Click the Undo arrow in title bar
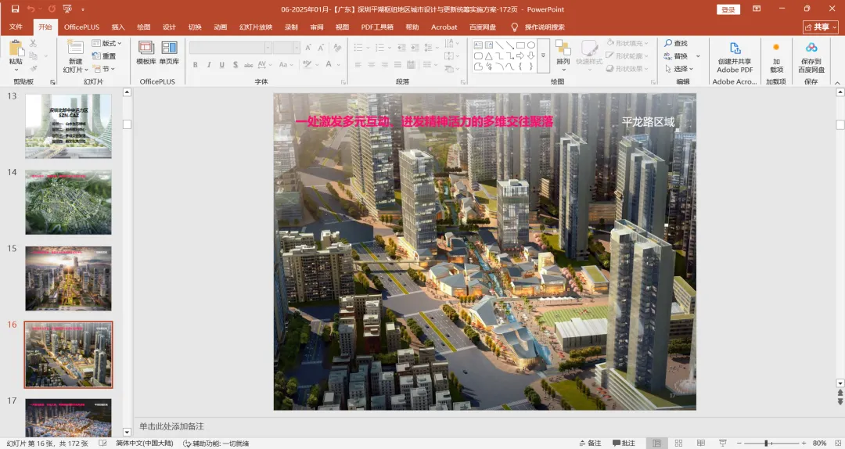Screen dimensions: 845x449 [x=31, y=9]
